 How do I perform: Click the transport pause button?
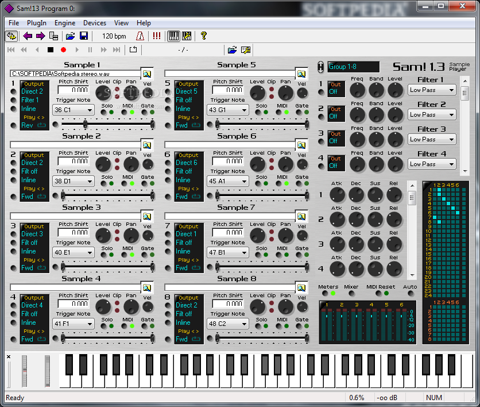[90, 49]
